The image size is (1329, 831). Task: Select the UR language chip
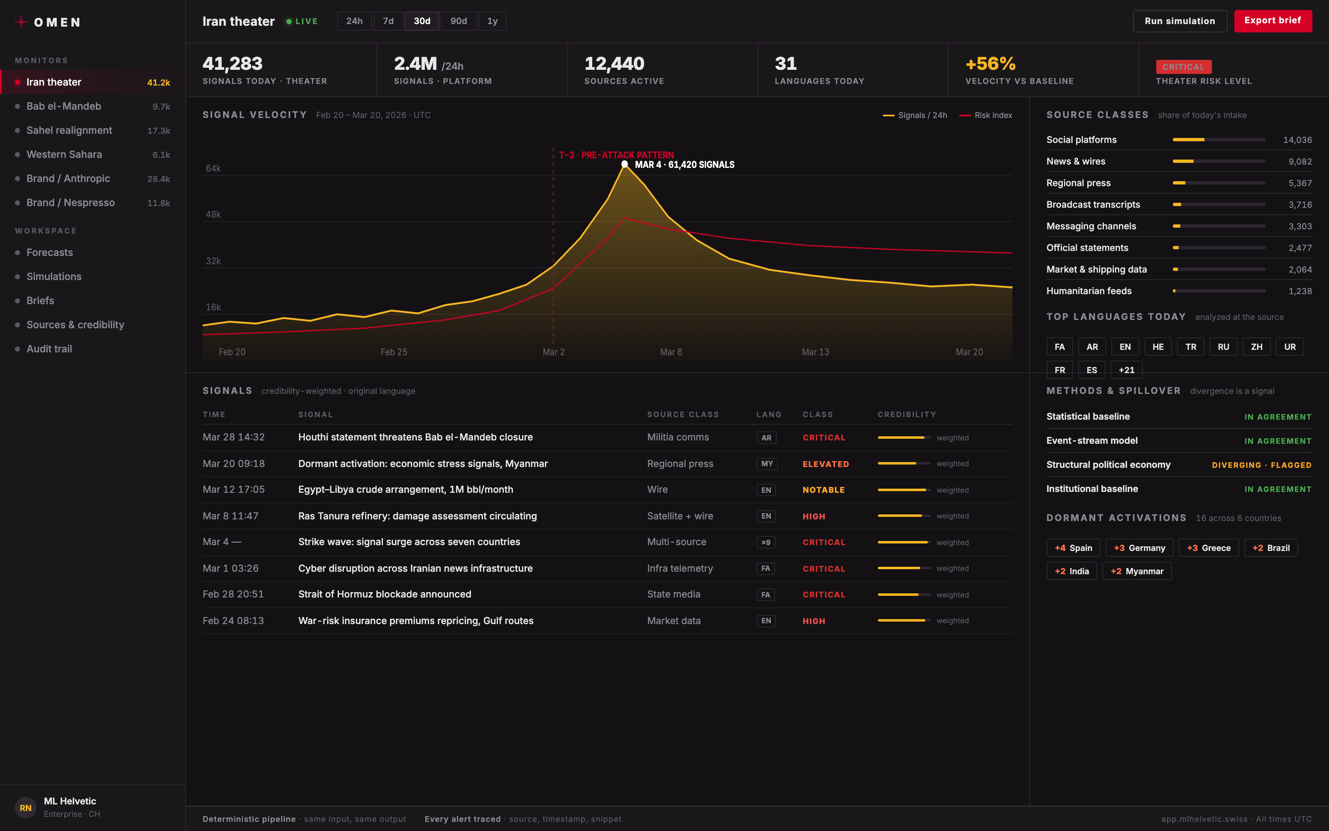click(x=1290, y=347)
